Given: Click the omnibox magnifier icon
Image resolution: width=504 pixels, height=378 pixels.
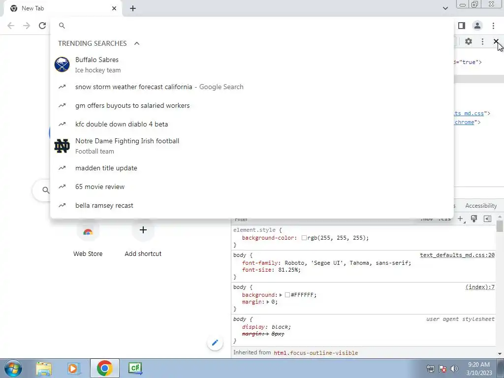Looking at the screenshot, I should (x=62, y=26).
